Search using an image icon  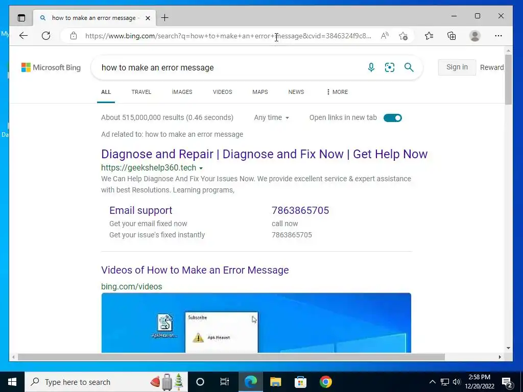pos(390,67)
